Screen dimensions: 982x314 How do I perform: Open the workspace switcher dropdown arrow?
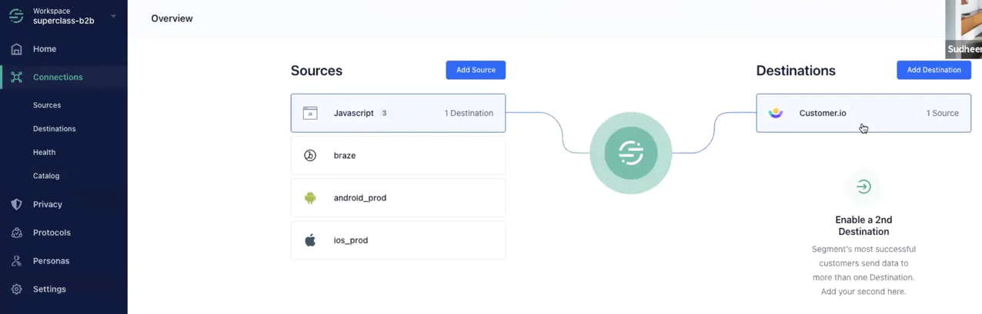point(114,16)
